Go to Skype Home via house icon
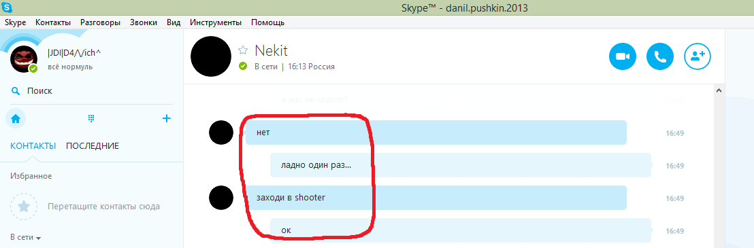 coord(16,118)
